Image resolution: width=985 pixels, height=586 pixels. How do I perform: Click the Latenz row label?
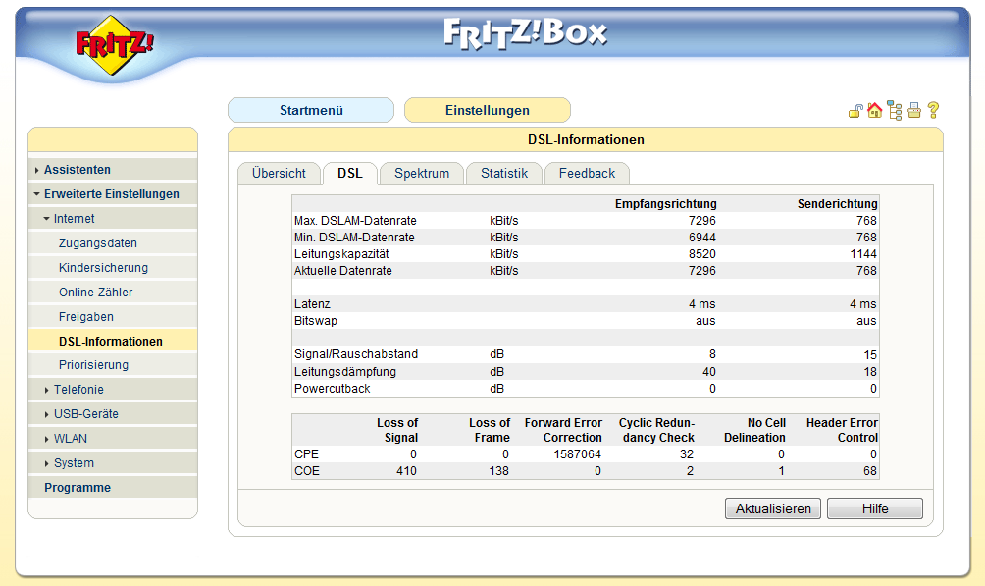[312, 304]
